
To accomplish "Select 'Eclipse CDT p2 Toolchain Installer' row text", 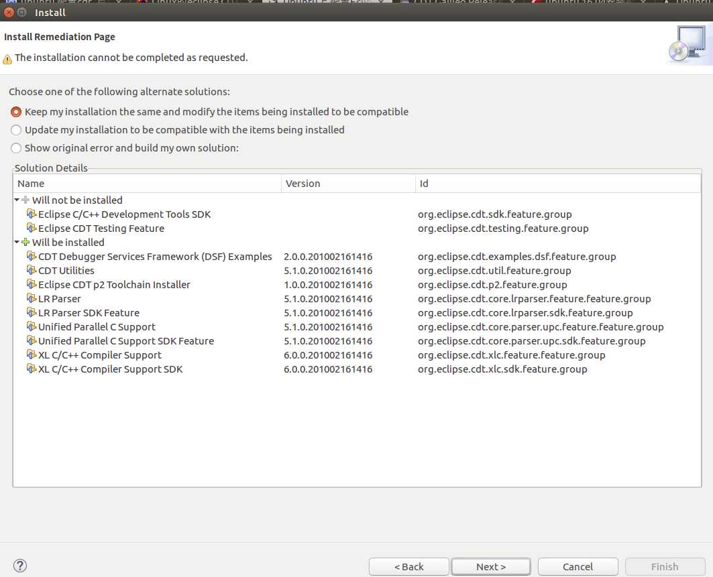I will [114, 284].
